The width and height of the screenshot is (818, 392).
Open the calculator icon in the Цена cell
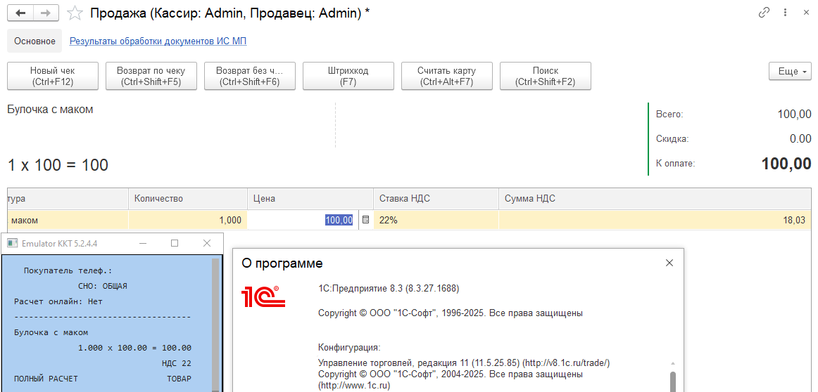click(x=365, y=220)
